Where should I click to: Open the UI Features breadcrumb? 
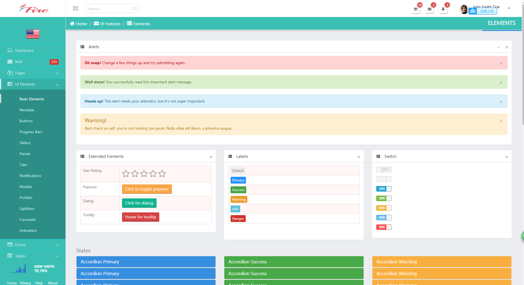[x=107, y=24]
